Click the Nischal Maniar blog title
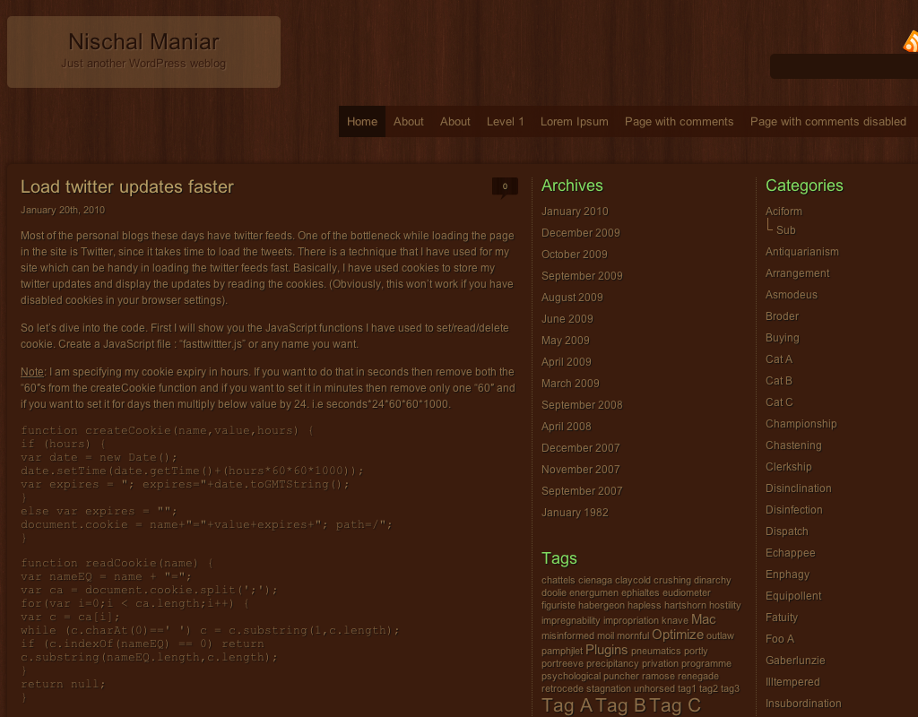This screenshot has width=918, height=717. tap(143, 42)
